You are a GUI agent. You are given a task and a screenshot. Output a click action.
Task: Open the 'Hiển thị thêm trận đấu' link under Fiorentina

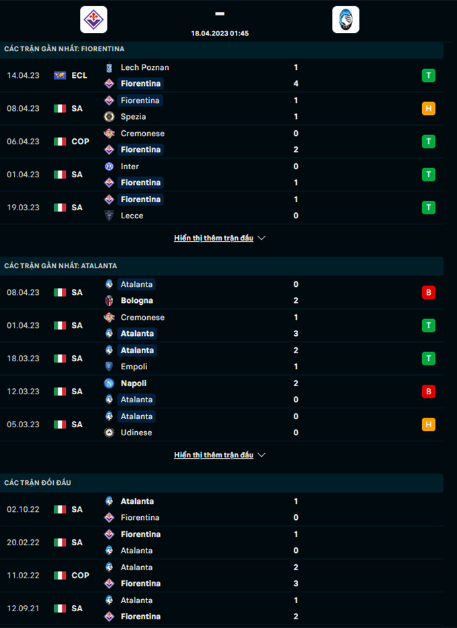(x=214, y=238)
